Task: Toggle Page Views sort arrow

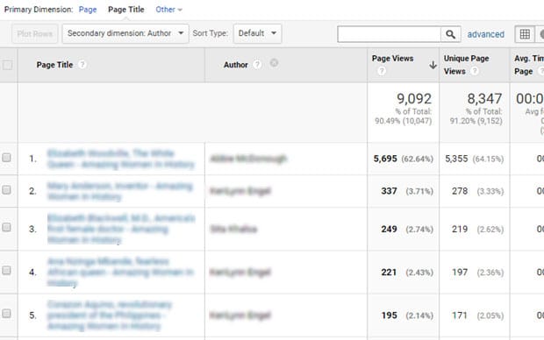Action: [433, 65]
